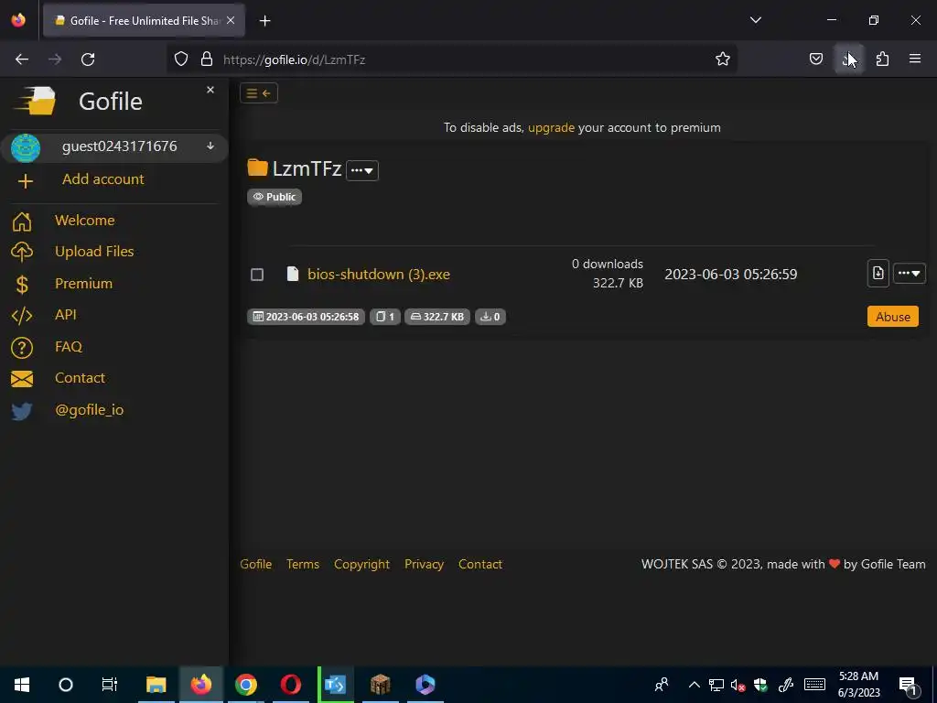This screenshot has height=703, width=937.
Task: Open the Windows Start menu
Action: point(22,685)
